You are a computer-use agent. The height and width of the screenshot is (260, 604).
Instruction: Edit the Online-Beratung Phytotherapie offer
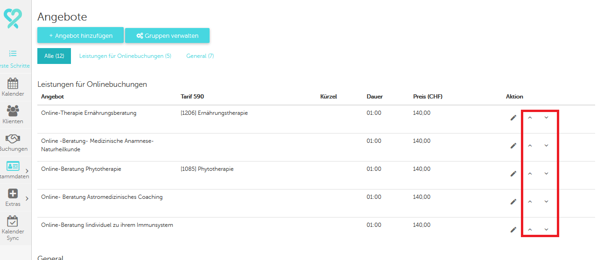(513, 174)
